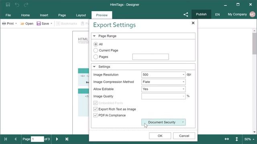Click the Open folder button

tap(27, 24)
